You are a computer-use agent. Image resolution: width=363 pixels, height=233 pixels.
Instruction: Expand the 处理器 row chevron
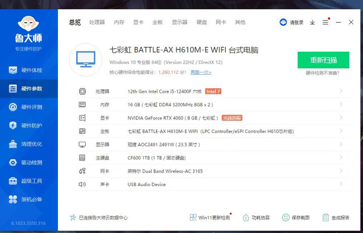click(341, 91)
